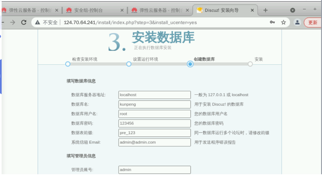This screenshot has width=322, height=175.
Task: Reload the current page
Action: pyautogui.click(x=24, y=23)
